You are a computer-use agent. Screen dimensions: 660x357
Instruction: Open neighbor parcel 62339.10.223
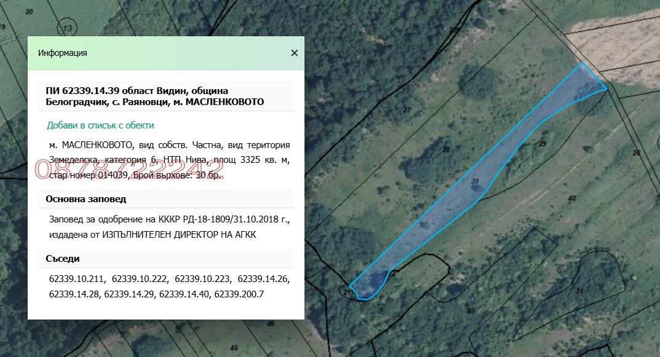click(x=203, y=280)
